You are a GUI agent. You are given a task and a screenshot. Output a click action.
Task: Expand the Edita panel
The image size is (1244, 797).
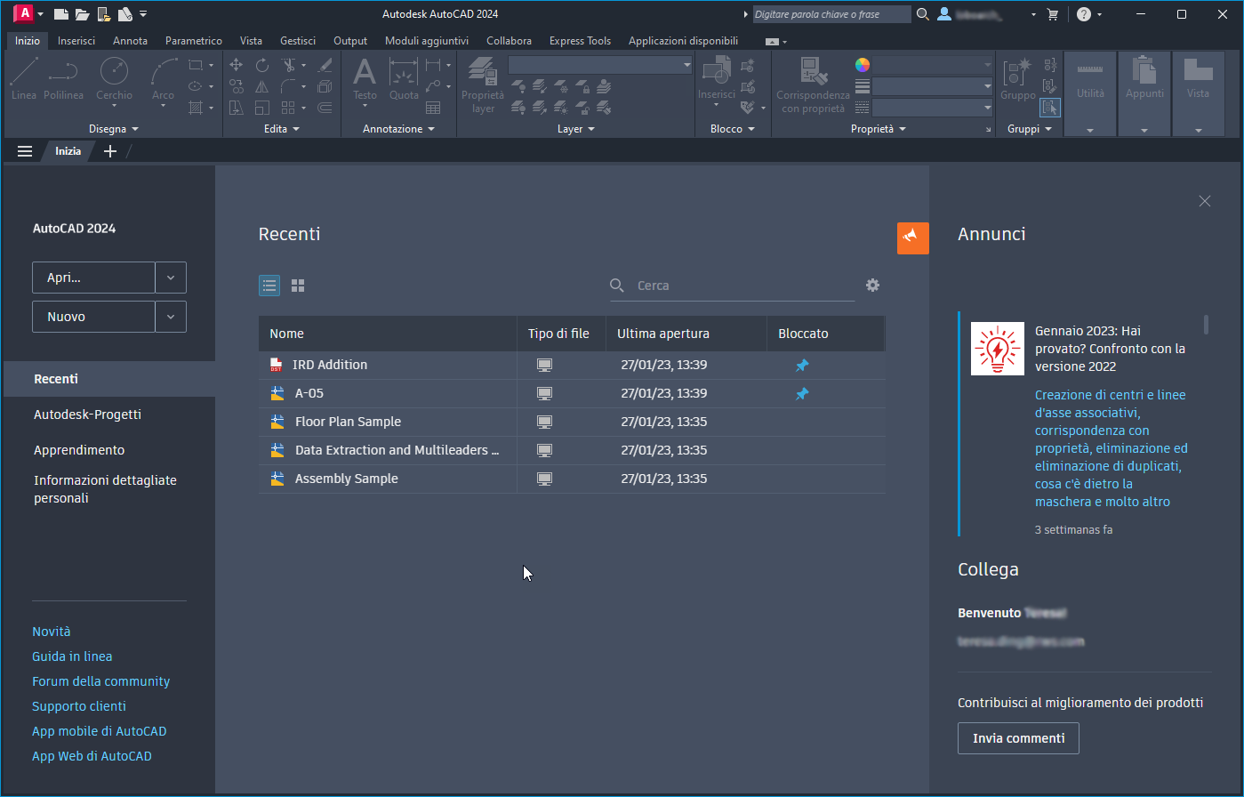282,129
